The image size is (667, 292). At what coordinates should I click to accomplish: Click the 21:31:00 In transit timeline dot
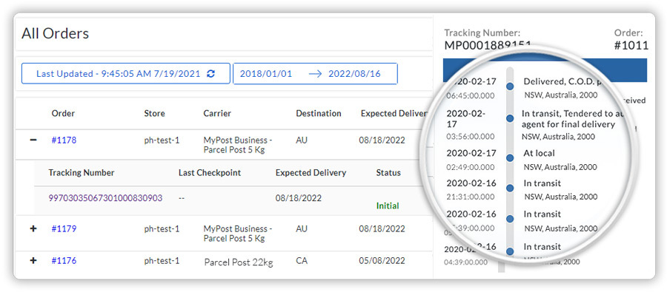(510, 188)
